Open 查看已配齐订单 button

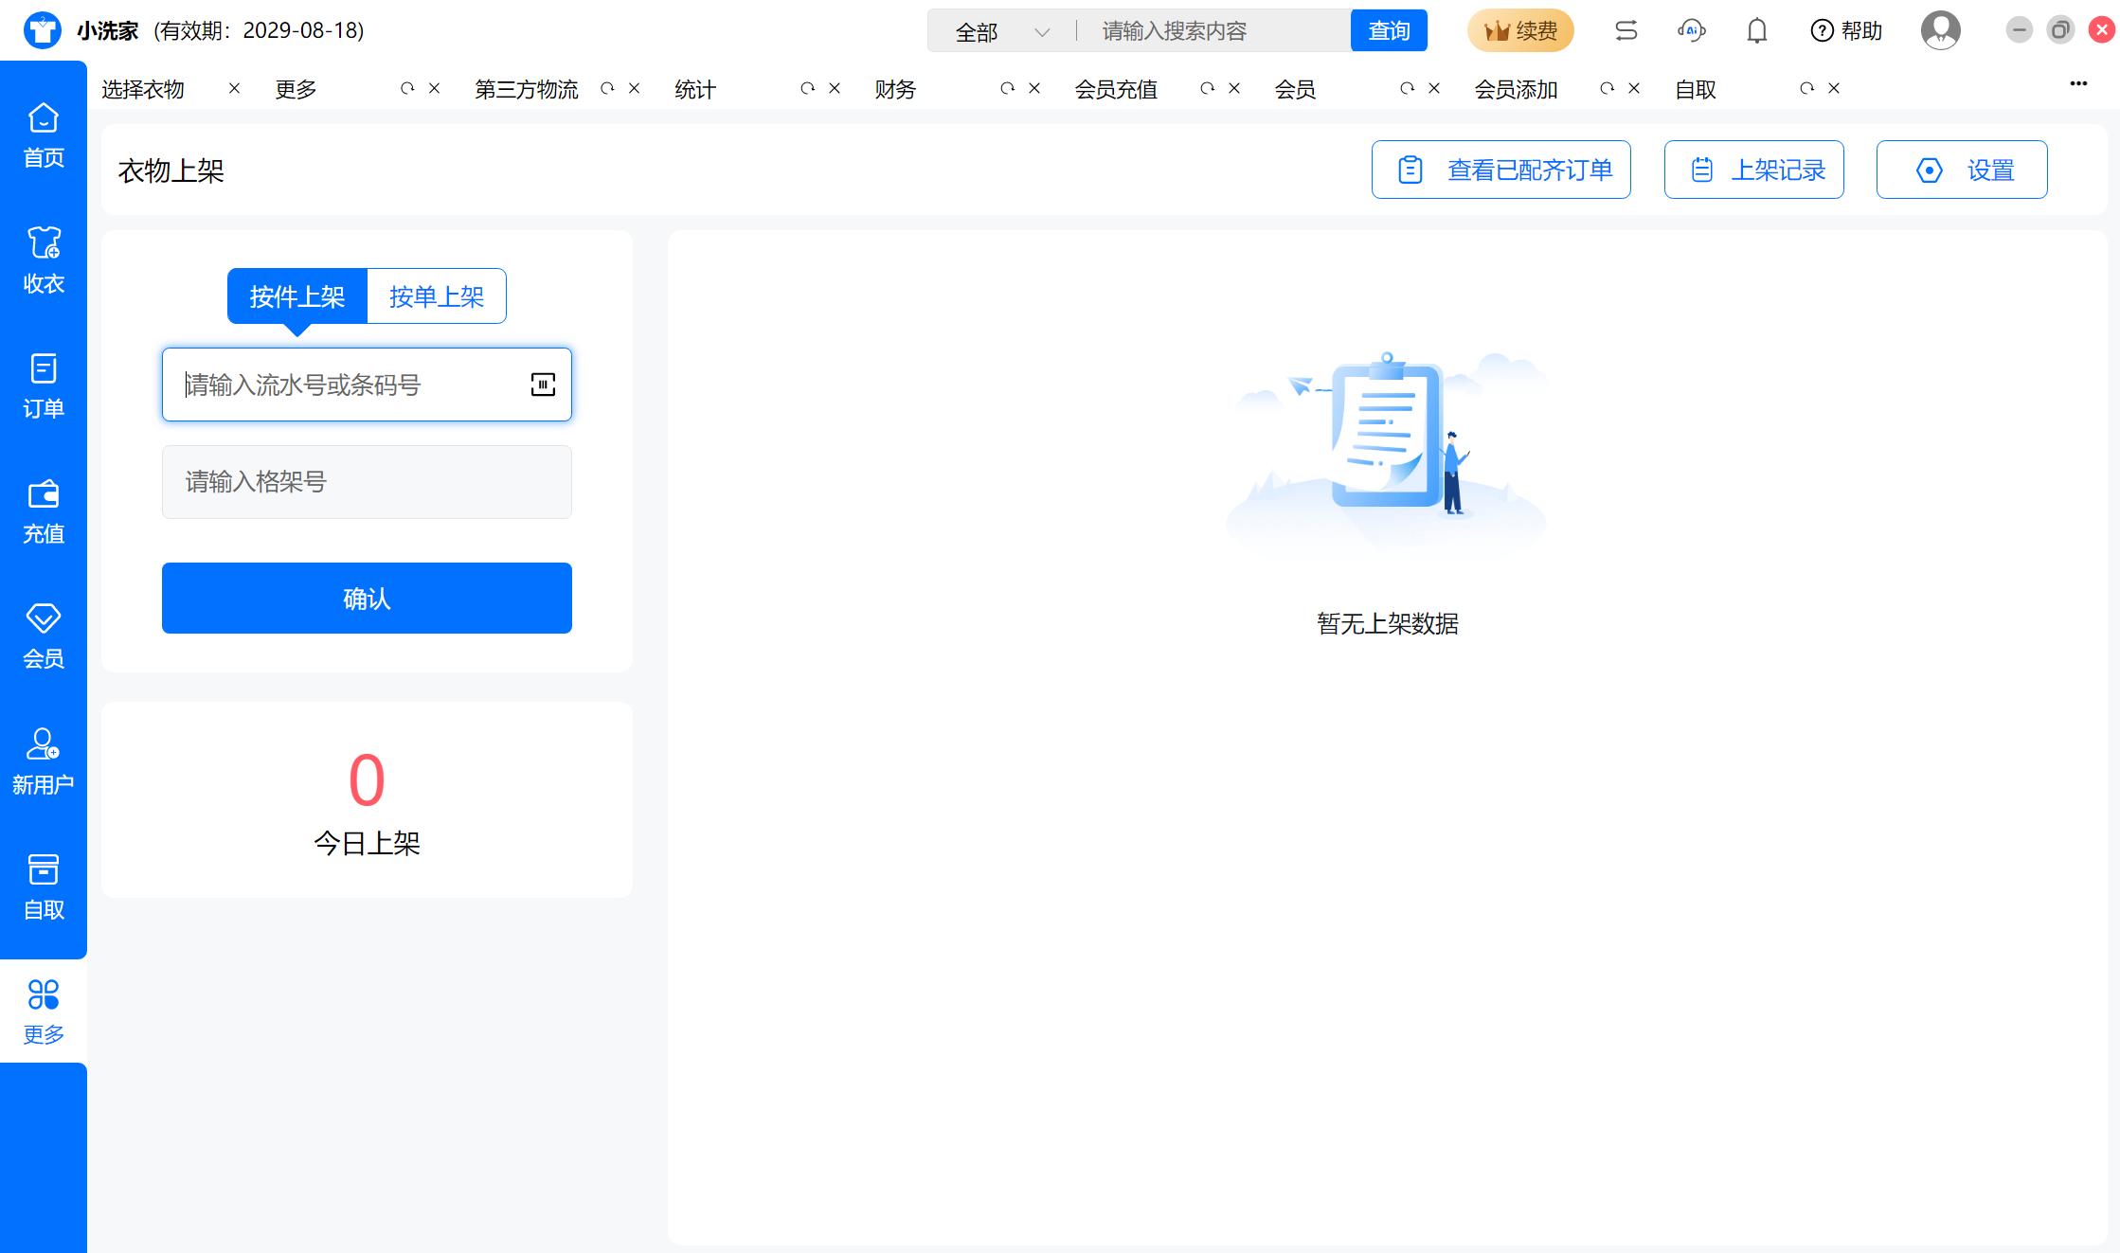pos(1500,170)
